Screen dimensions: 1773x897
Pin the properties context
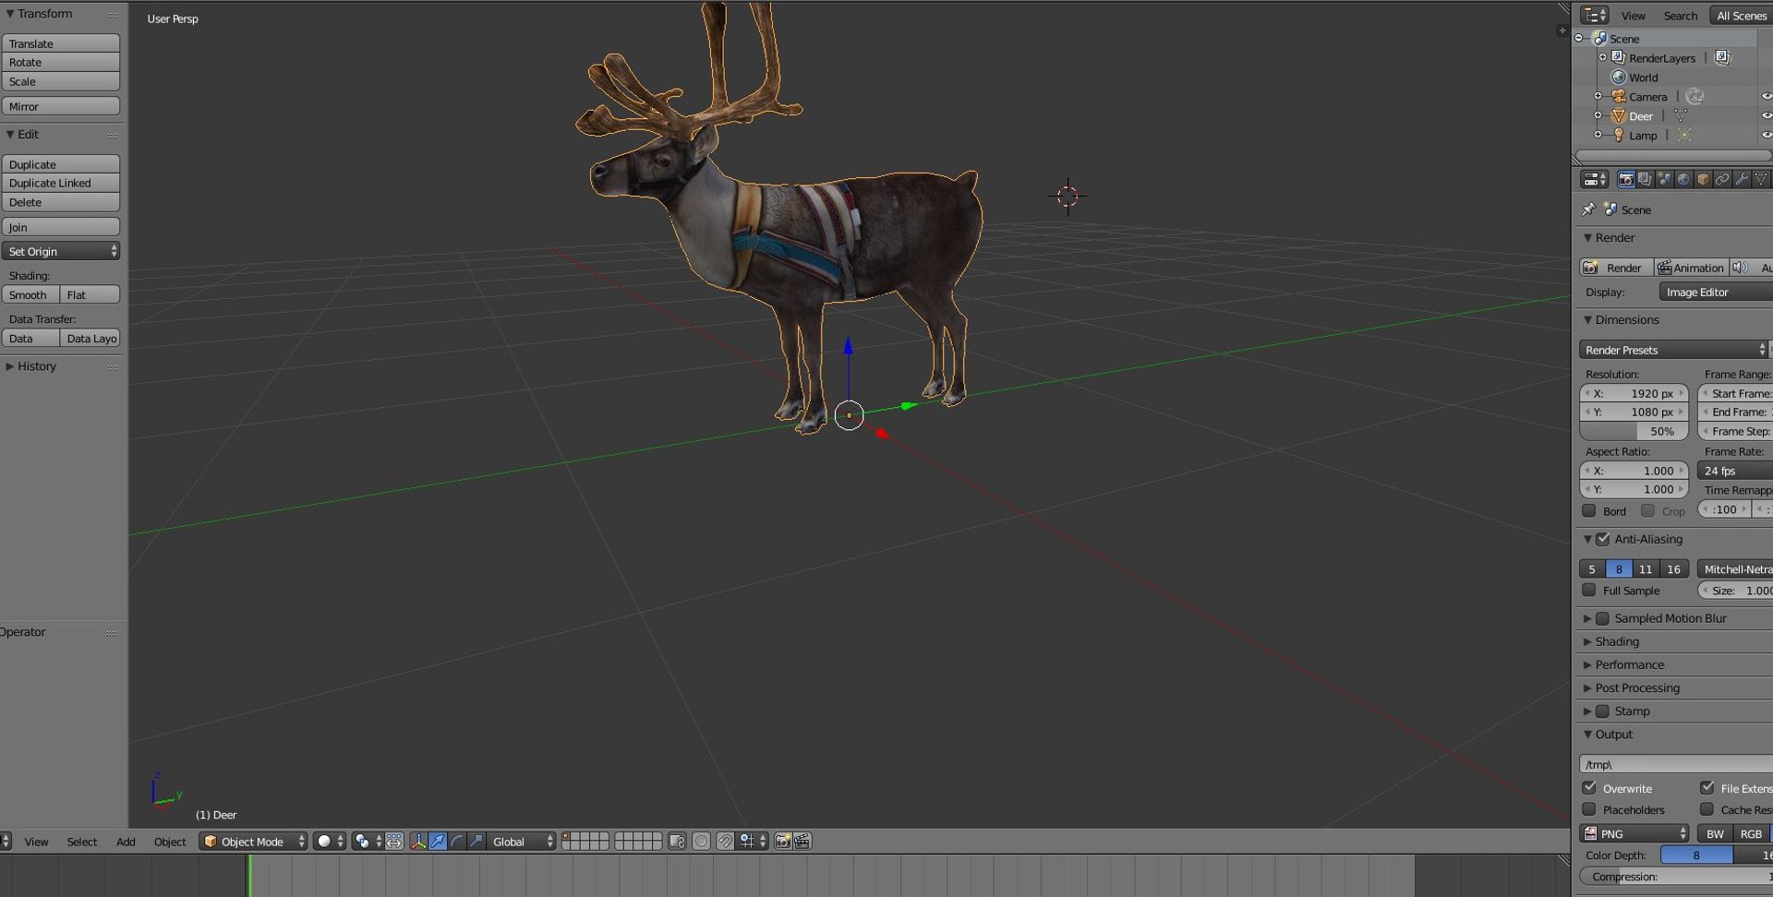(1588, 209)
